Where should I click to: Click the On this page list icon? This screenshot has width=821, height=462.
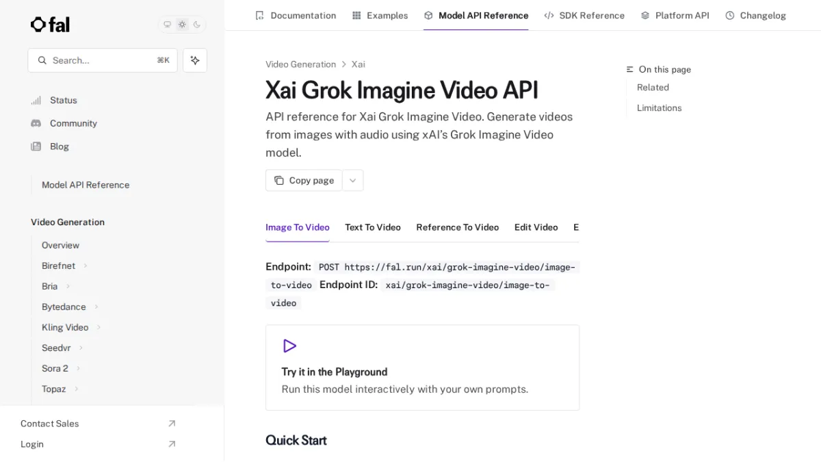click(x=630, y=70)
